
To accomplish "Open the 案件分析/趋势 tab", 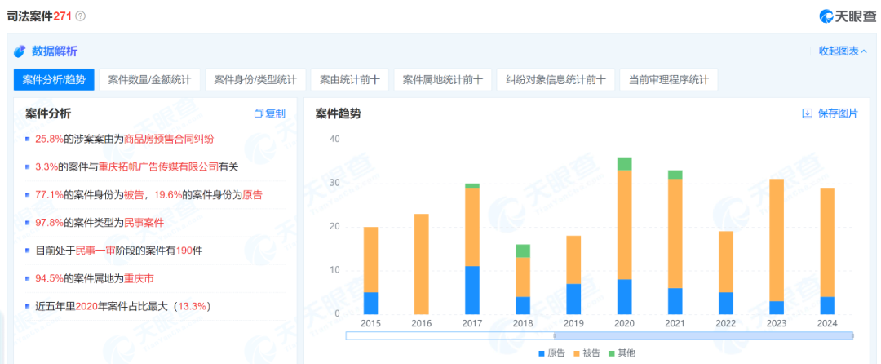I will coord(54,79).
